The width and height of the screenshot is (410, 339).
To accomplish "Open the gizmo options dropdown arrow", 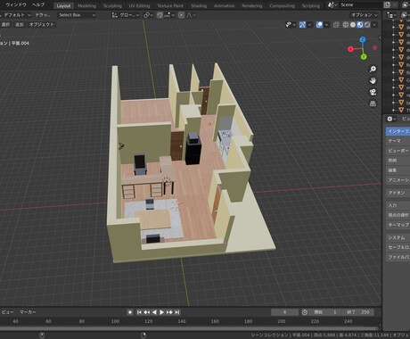I will [309, 25].
